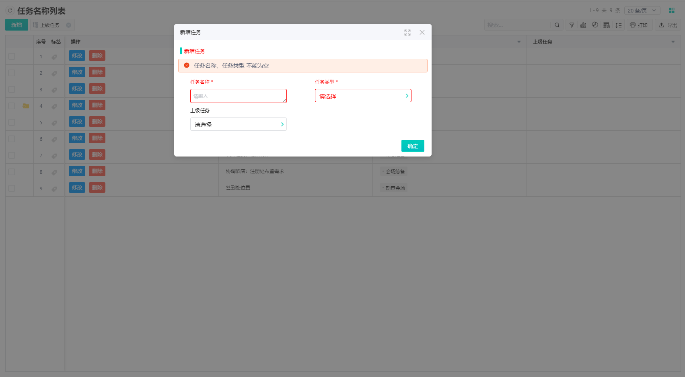Click the 1-9 共 9 条 record count

[x=605, y=10]
